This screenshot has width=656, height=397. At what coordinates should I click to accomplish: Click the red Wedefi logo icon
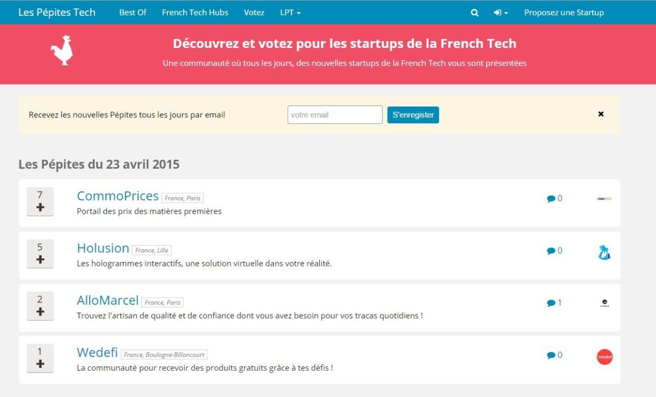tap(605, 357)
